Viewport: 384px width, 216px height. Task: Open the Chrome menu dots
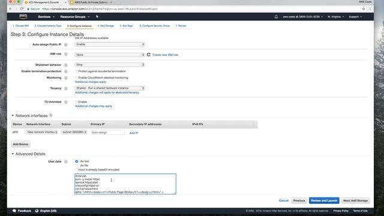point(370,9)
